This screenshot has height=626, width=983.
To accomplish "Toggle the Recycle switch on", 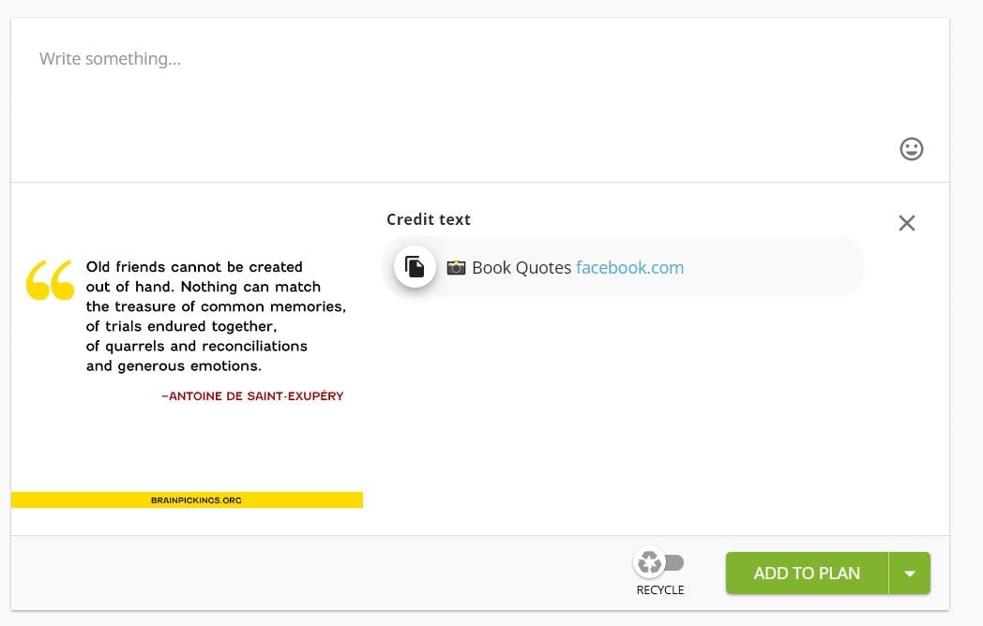I will (x=659, y=562).
